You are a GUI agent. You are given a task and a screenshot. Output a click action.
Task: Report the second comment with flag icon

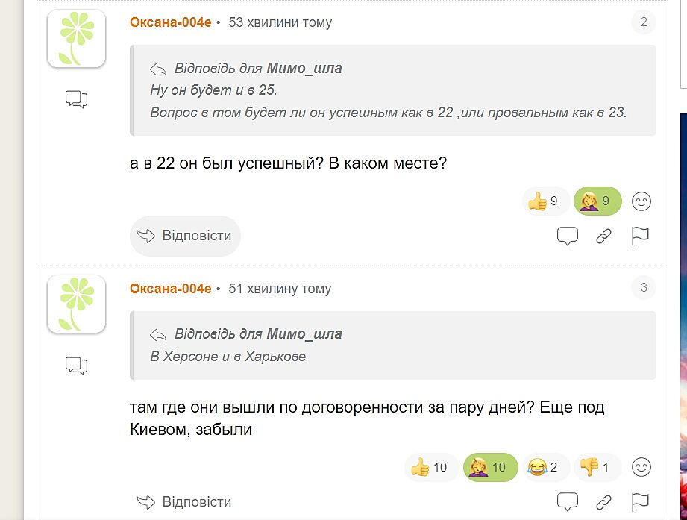640,502
